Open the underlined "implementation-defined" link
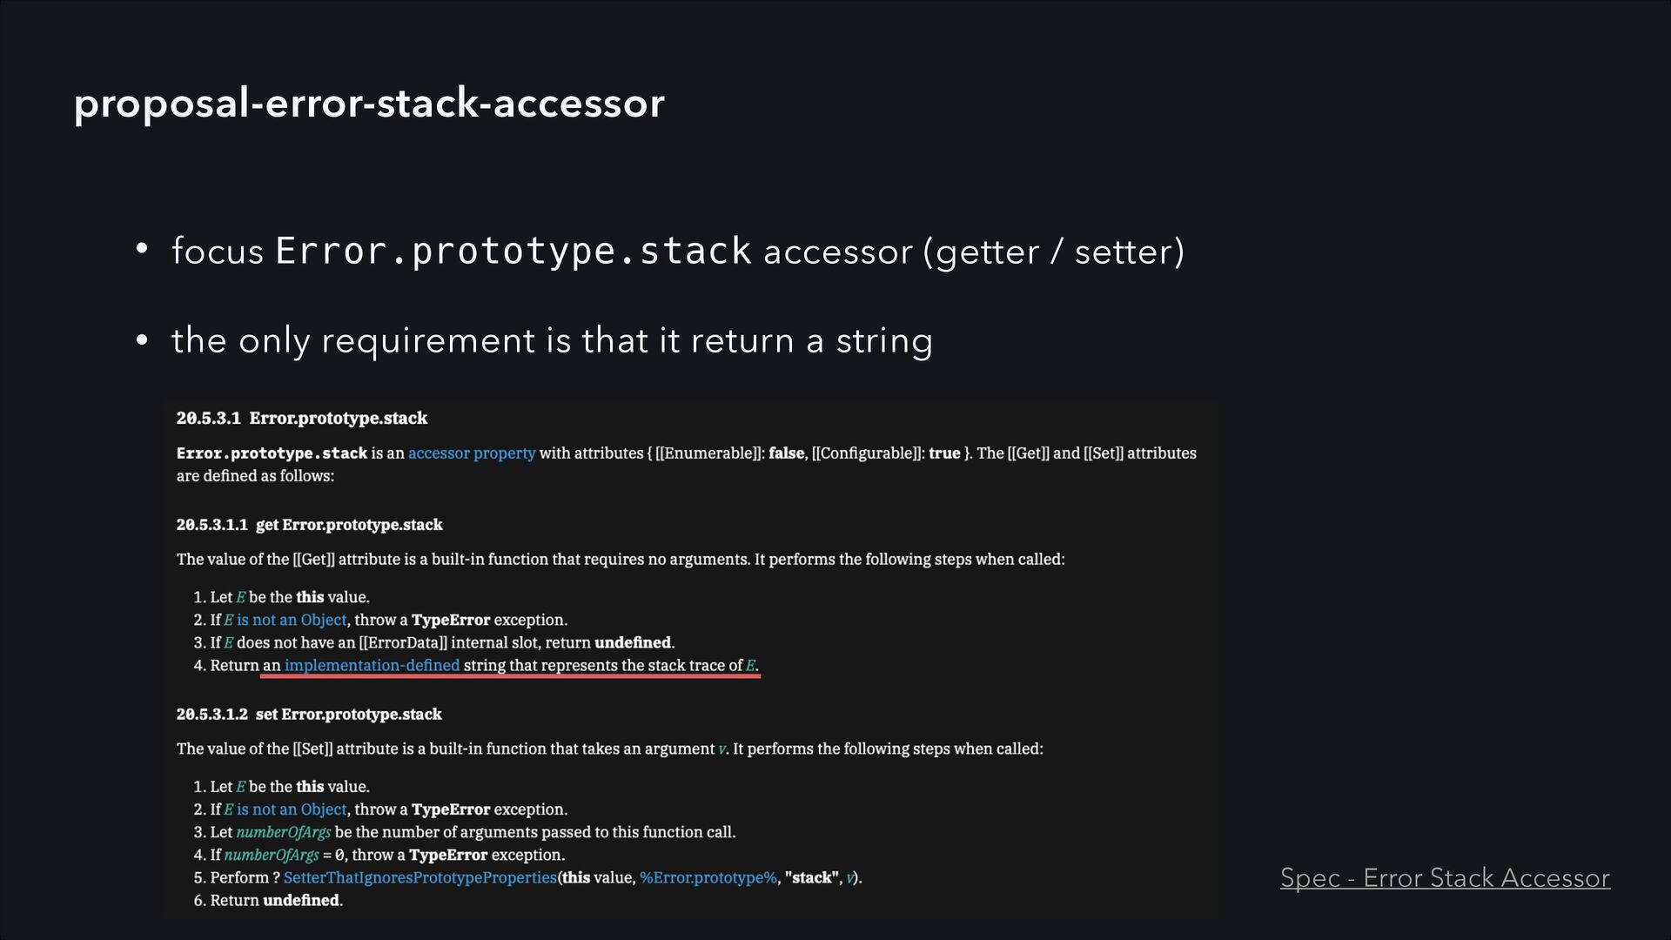Screen dimensions: 1671x940 (372, 666)
